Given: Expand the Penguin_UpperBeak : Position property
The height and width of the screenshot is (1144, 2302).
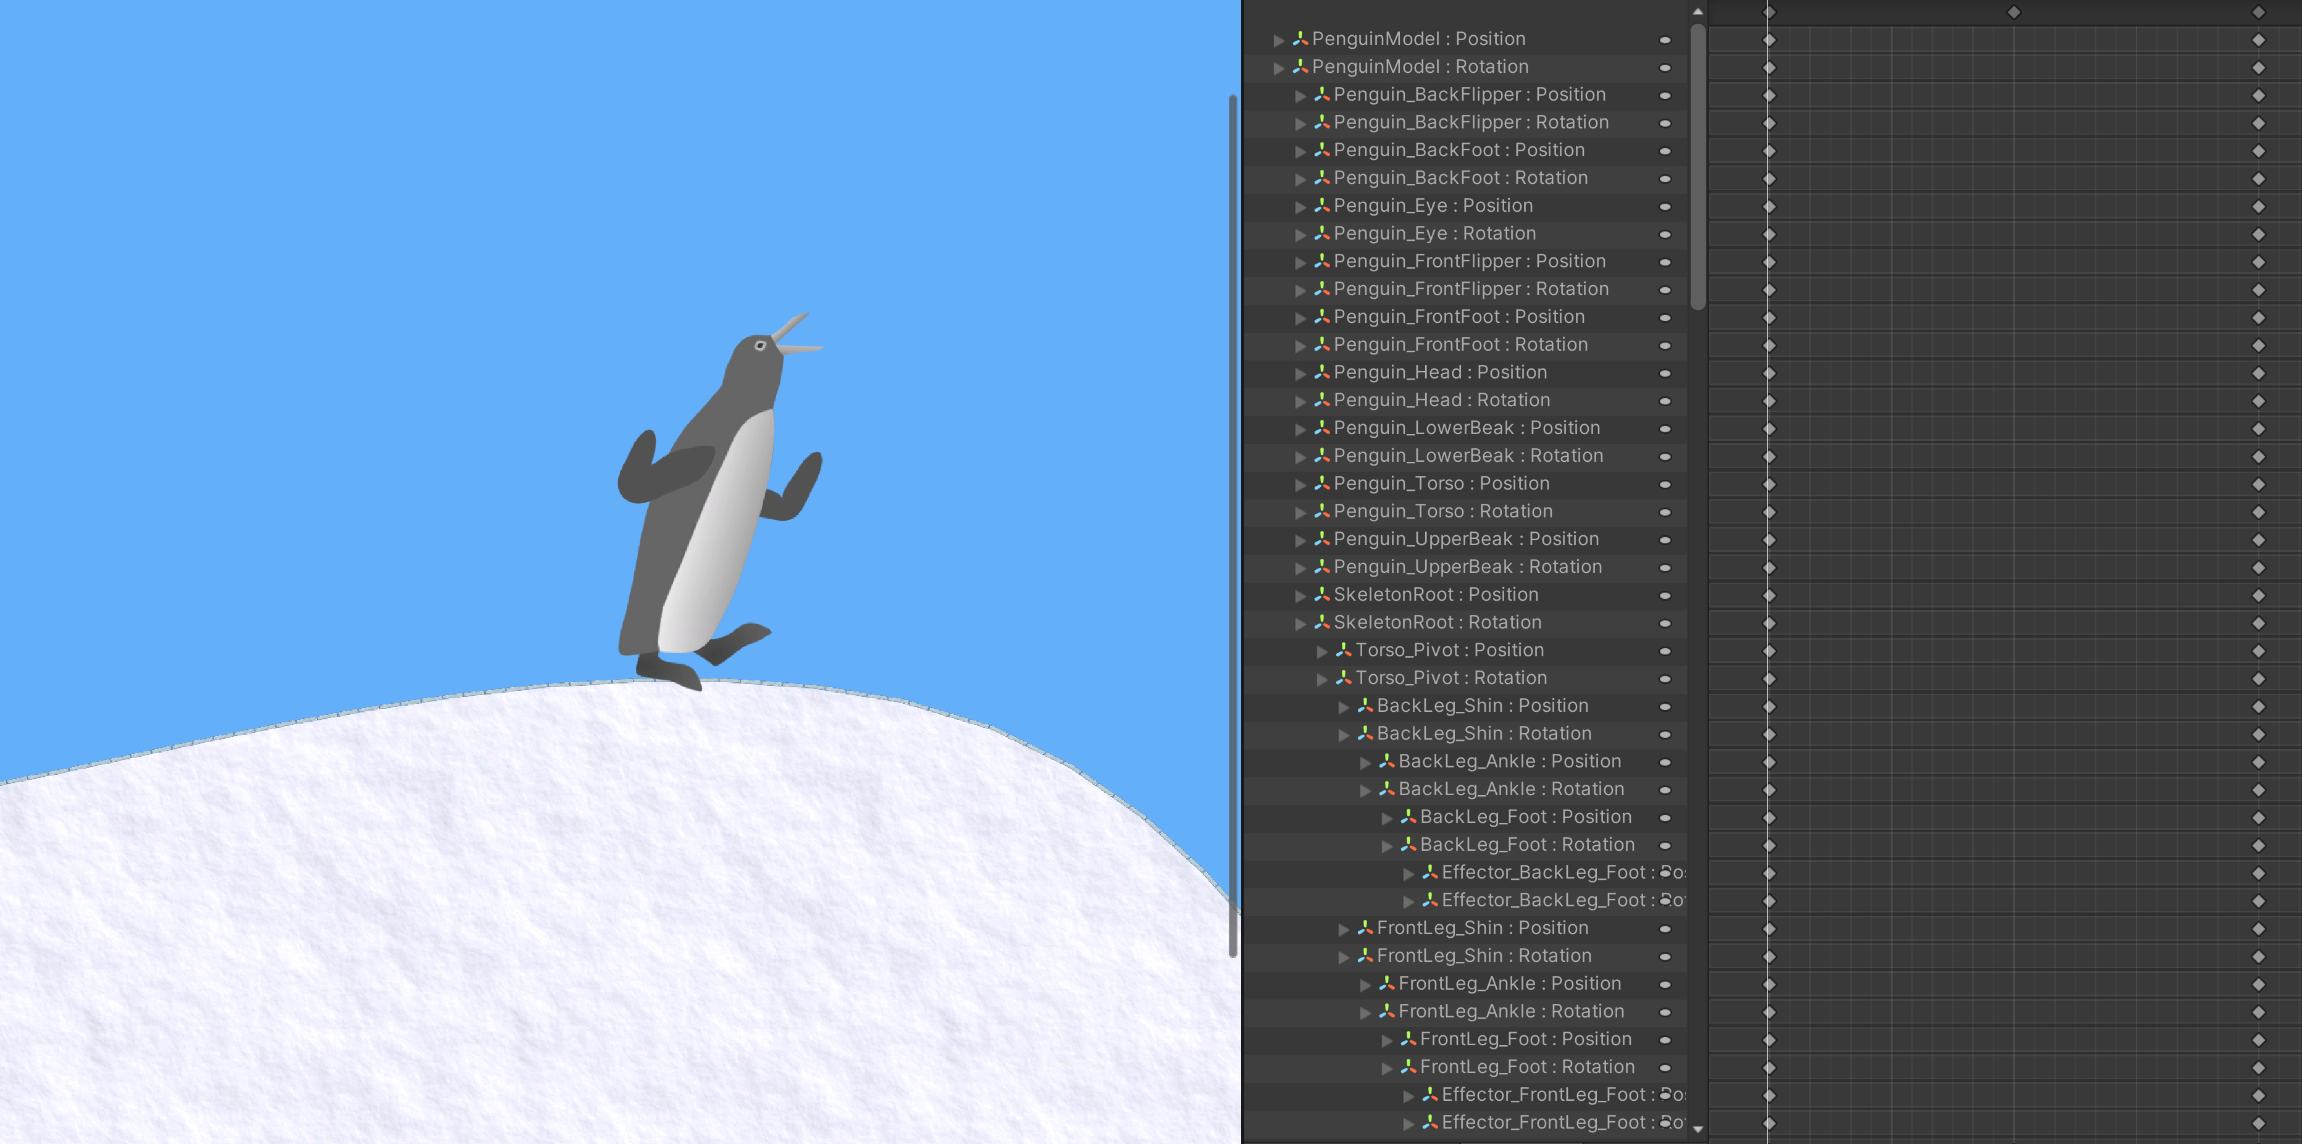Looking at the screenshot, I should pyautogui.click(x=1300, y=541).
